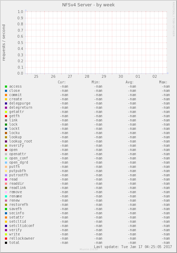Select the Avg: column header
Viewport: 177px width, 253px height.
pos(129,82)
